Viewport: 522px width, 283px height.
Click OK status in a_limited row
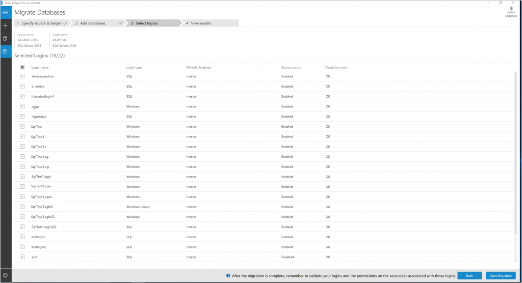point(328,87)
